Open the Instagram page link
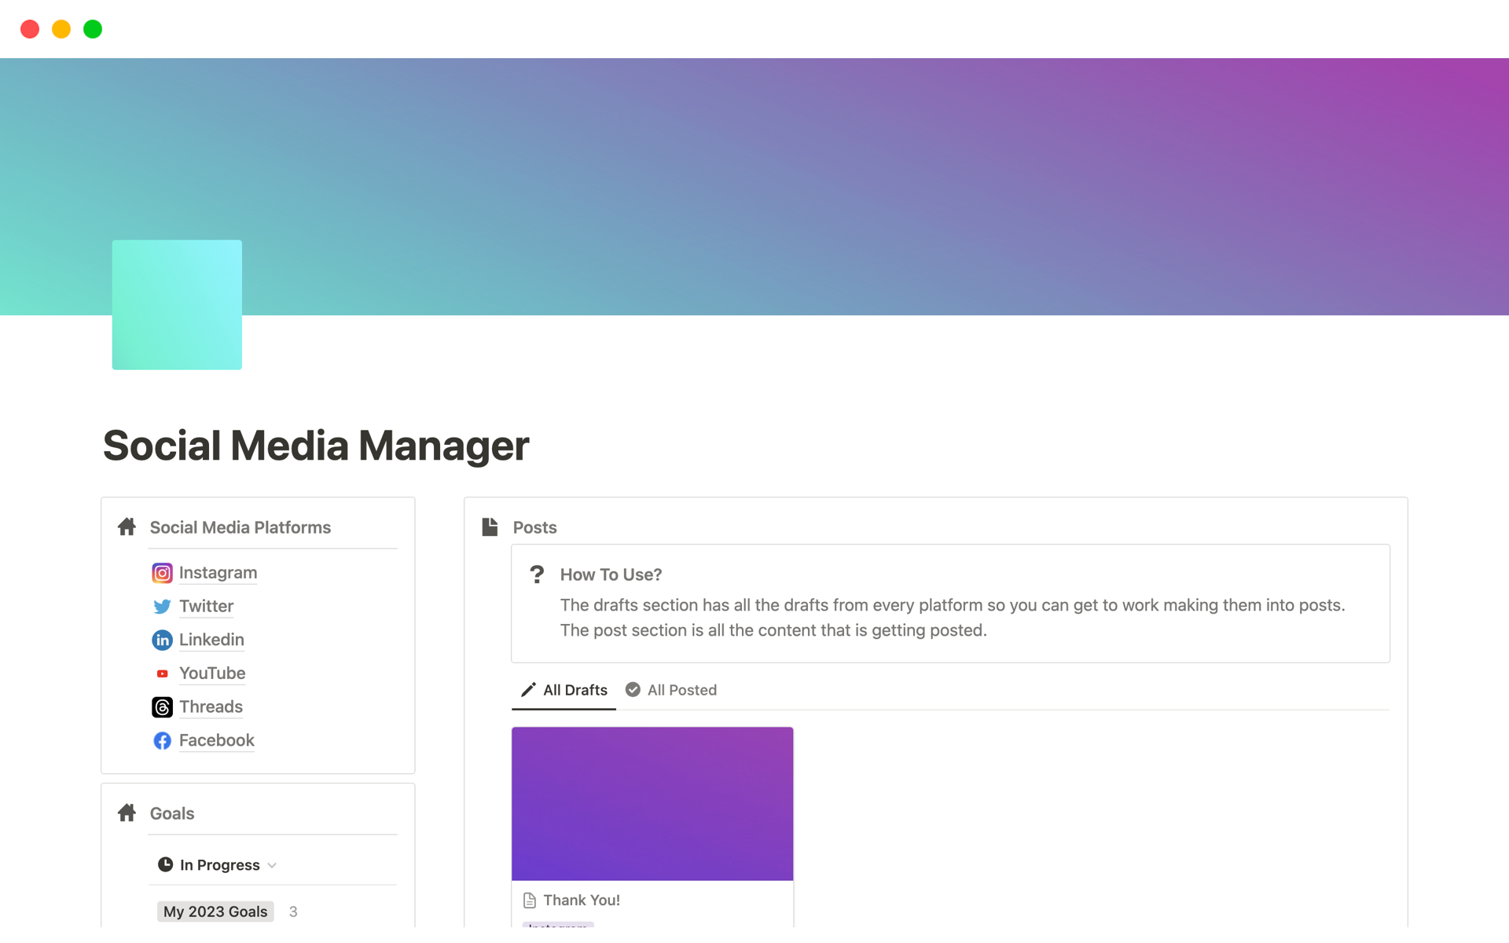 (x=218, y=573)
